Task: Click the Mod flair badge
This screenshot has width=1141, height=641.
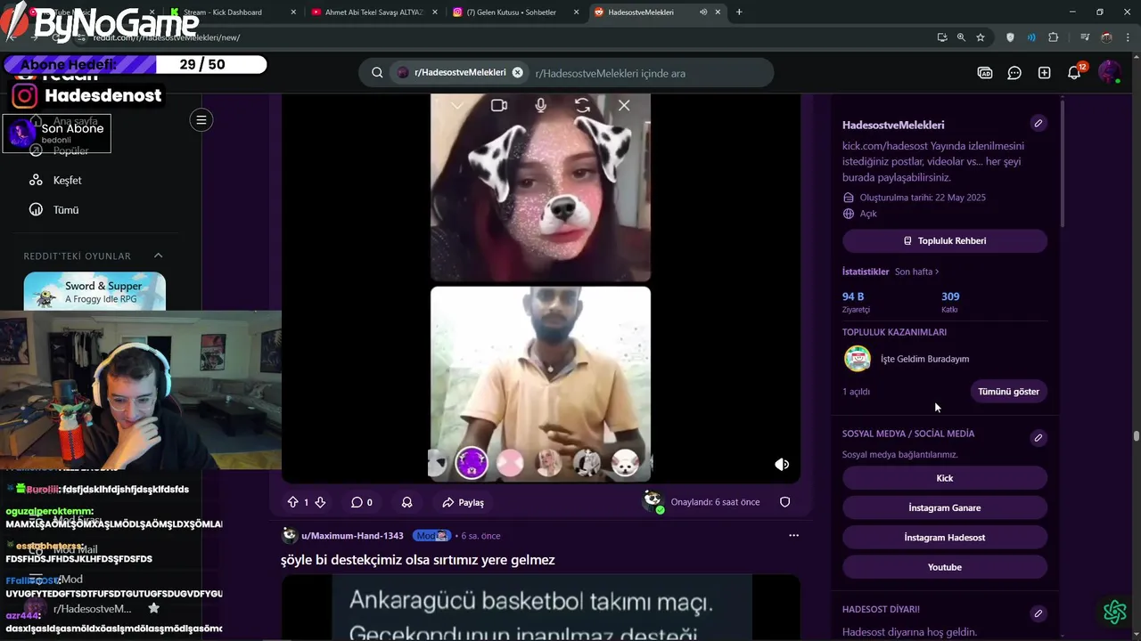Action: click(x=431, y=536)
